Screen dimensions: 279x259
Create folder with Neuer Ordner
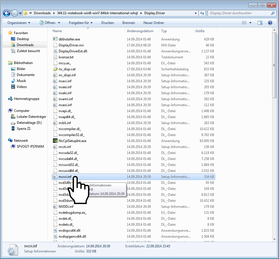pyautogui.click(x=154, y=23)
